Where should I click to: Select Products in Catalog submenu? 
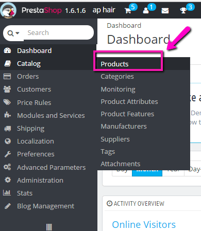click(114, 64)
